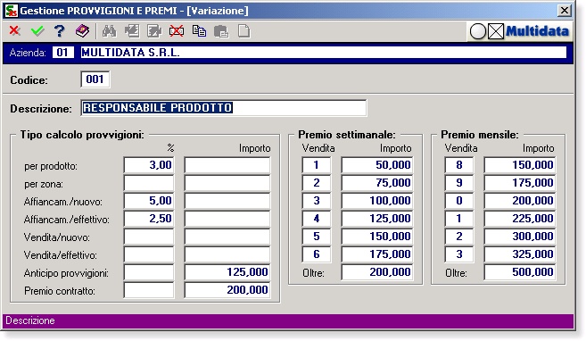
Task: Click the binoculars search icon
Action: [x=109, y=31]
